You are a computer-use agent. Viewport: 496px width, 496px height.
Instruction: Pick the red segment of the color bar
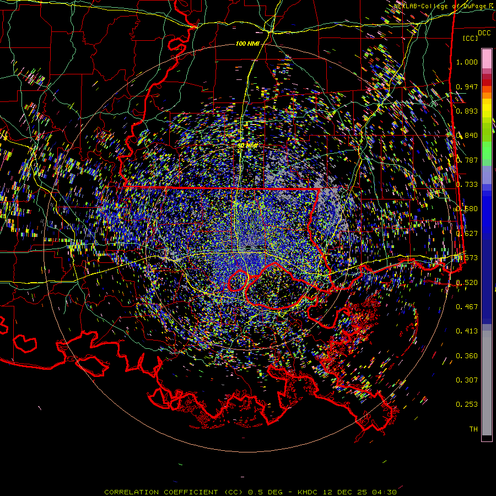(487, 82)
